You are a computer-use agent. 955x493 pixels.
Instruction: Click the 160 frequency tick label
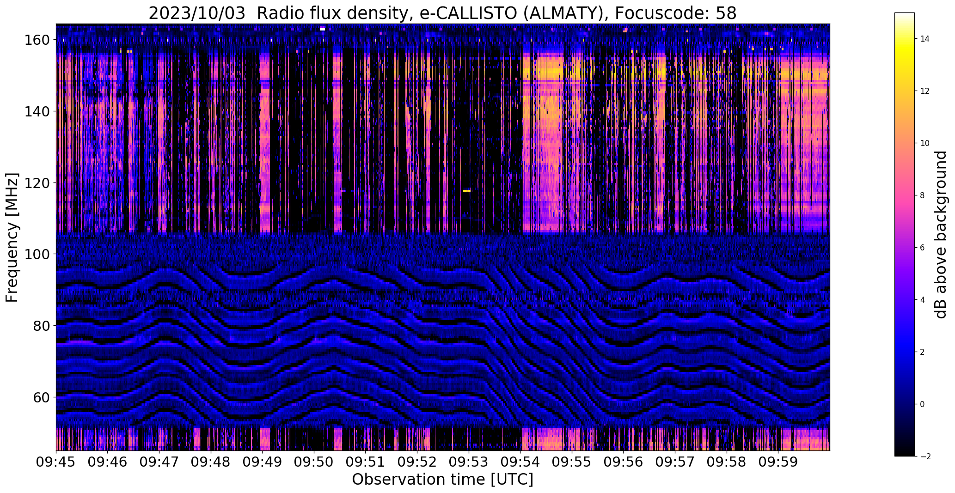[x=37, y=40]
